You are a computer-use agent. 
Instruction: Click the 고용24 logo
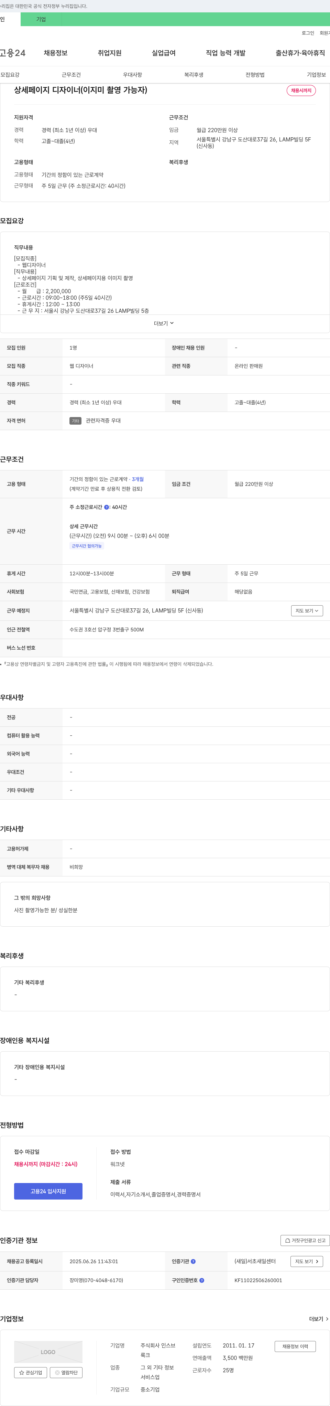tap(12, 53)
